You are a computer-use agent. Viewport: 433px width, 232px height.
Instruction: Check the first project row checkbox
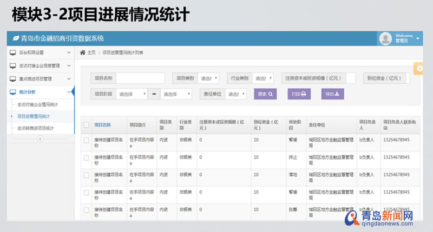[87, 141]
